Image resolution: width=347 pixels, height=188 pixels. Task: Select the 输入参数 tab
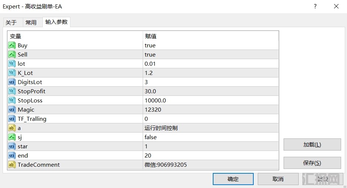click(x=56, y=22)
